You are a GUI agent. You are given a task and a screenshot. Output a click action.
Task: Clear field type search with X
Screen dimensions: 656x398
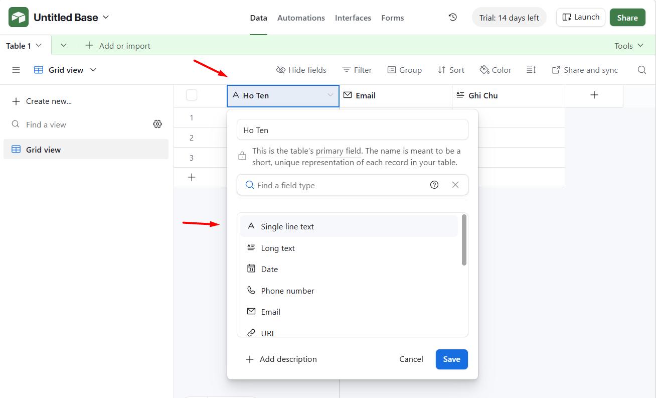455,185
